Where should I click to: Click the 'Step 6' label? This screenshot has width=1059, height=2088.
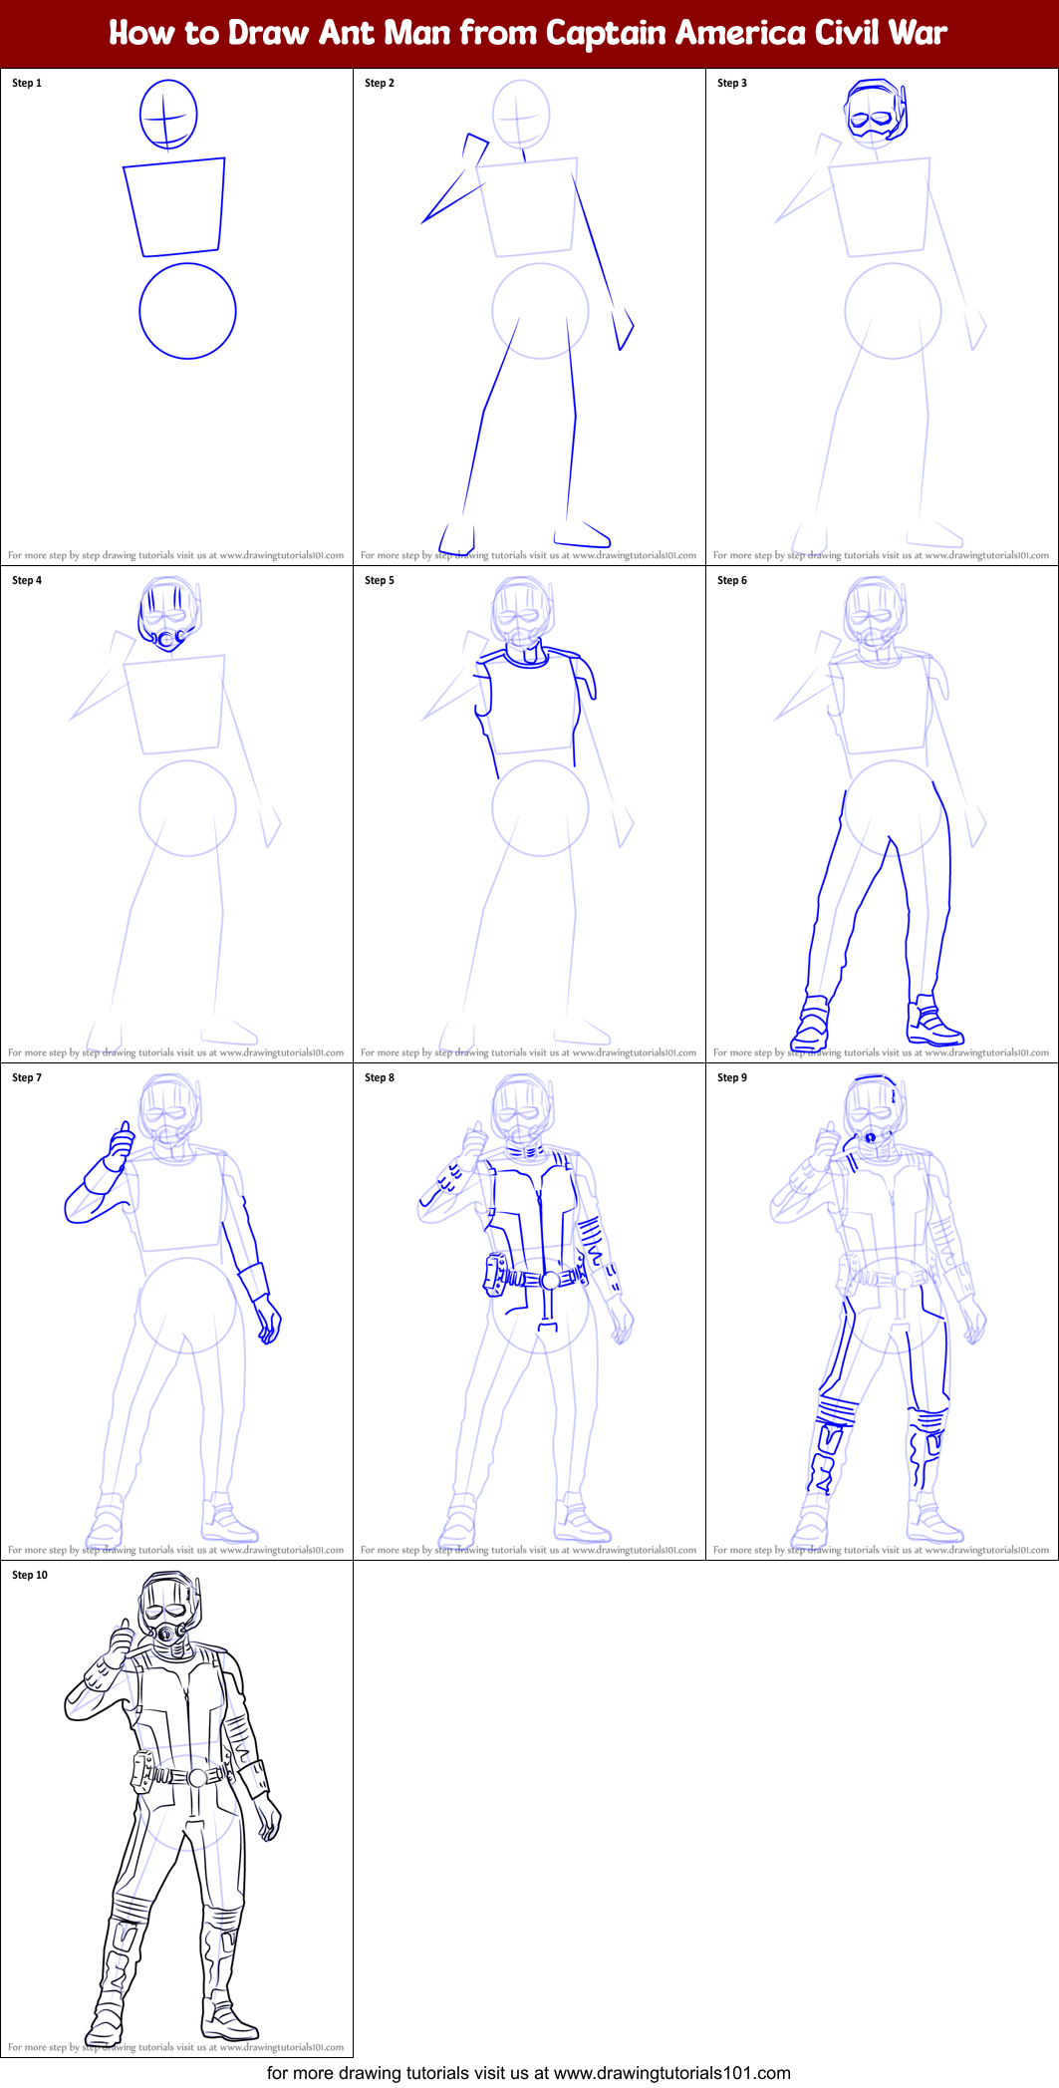tap(732, 581)
